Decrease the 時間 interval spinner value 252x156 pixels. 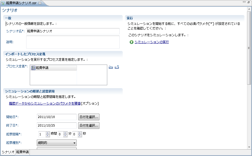(48, 136)
